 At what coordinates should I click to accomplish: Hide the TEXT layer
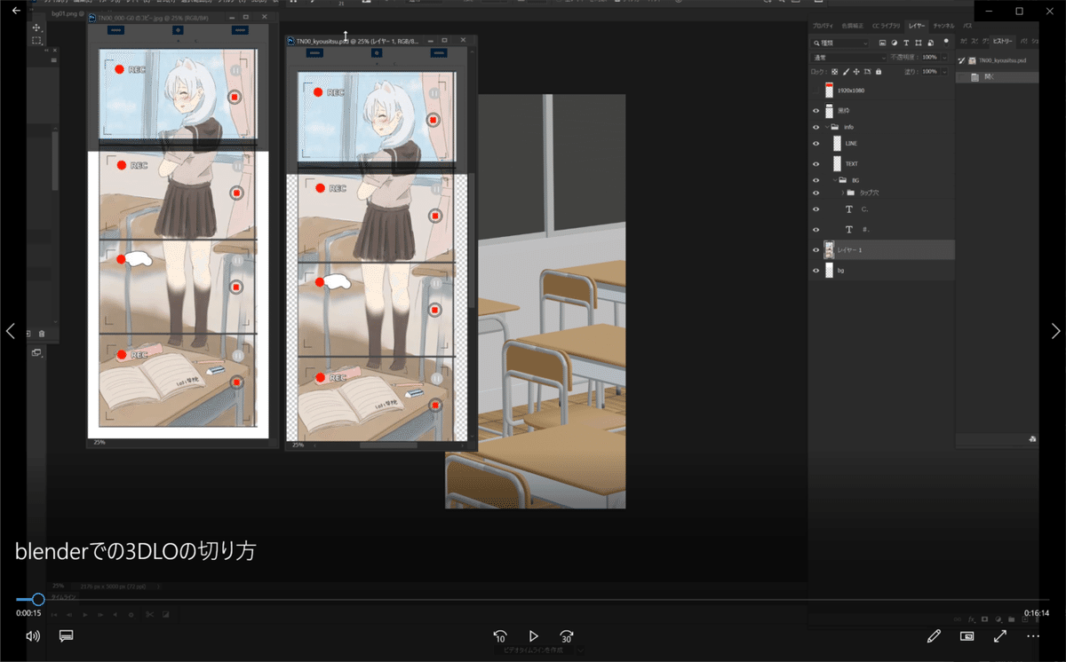pyautogui.click(x=815, y=164)
